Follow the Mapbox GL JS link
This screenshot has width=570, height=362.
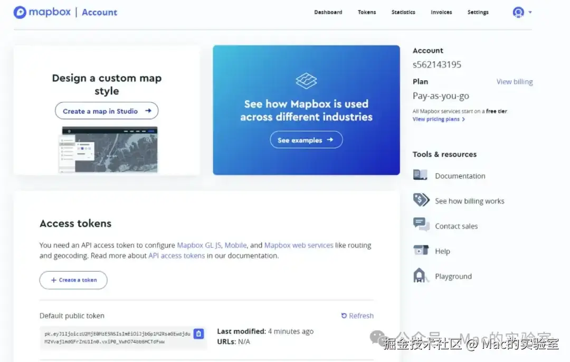199,245
